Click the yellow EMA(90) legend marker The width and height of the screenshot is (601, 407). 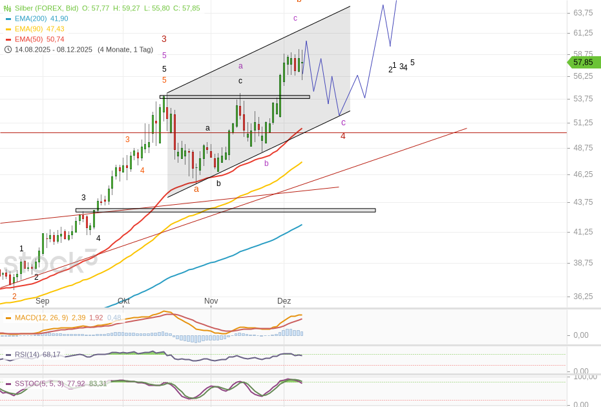pyautogui.click(x=8, y=29)
